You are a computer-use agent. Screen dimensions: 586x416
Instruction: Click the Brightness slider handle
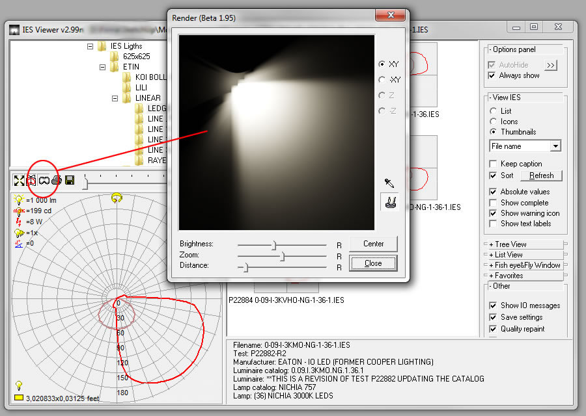pyautogui.click(x=274, y=245)
